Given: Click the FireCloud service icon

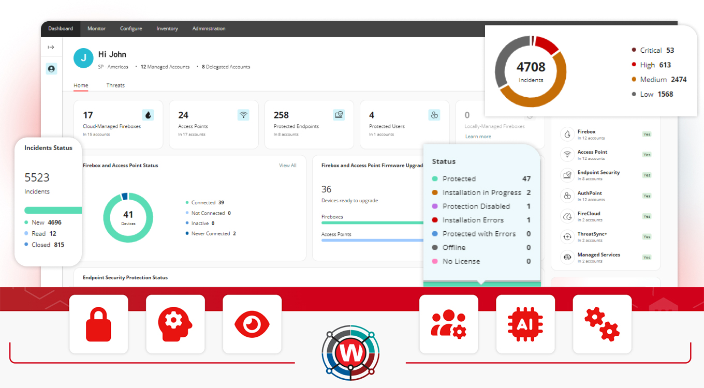Looking at the screenshot, I should [x=567, y=216].
